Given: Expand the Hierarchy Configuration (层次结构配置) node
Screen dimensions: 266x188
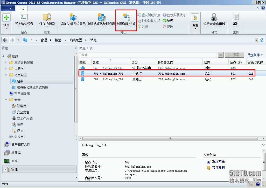Looking at the screenshot, I should click(6, 62).
